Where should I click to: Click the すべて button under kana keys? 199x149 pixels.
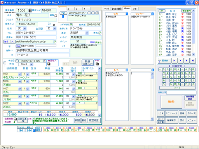[x=177, y=88]
